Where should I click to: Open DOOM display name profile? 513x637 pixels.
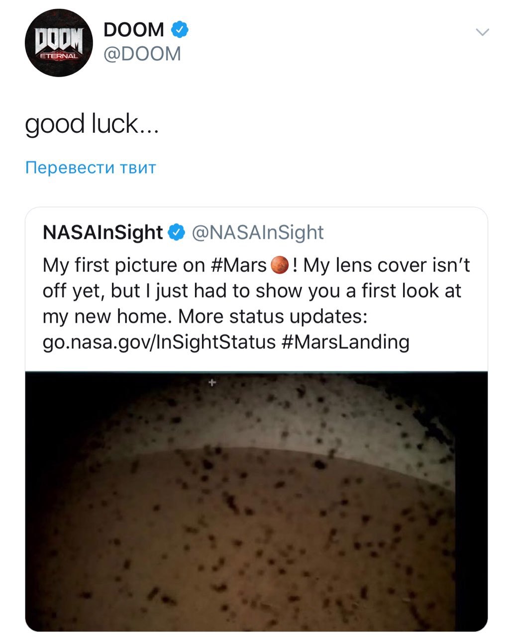133,30
